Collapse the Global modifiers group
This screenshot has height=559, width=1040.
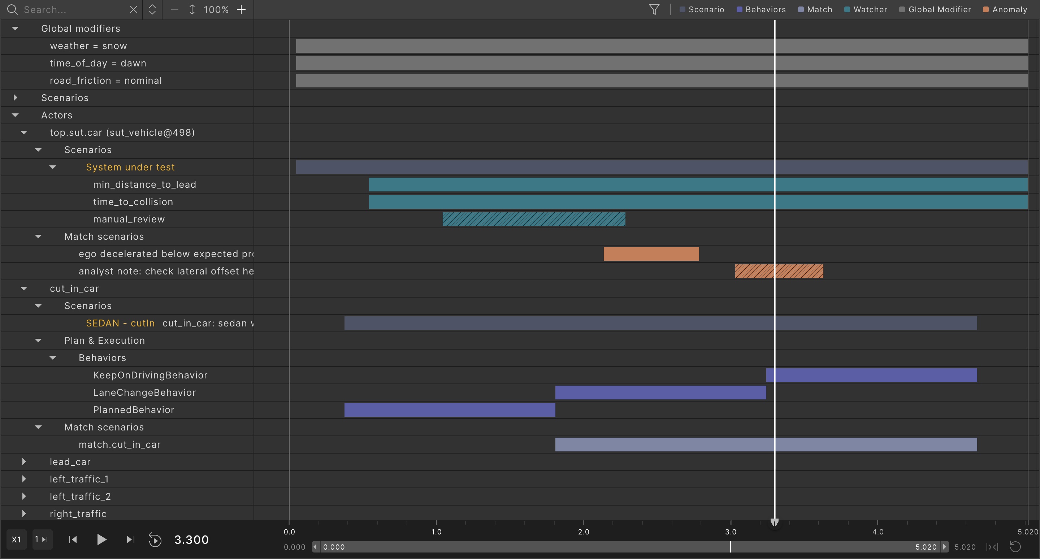tap(15, 28)
